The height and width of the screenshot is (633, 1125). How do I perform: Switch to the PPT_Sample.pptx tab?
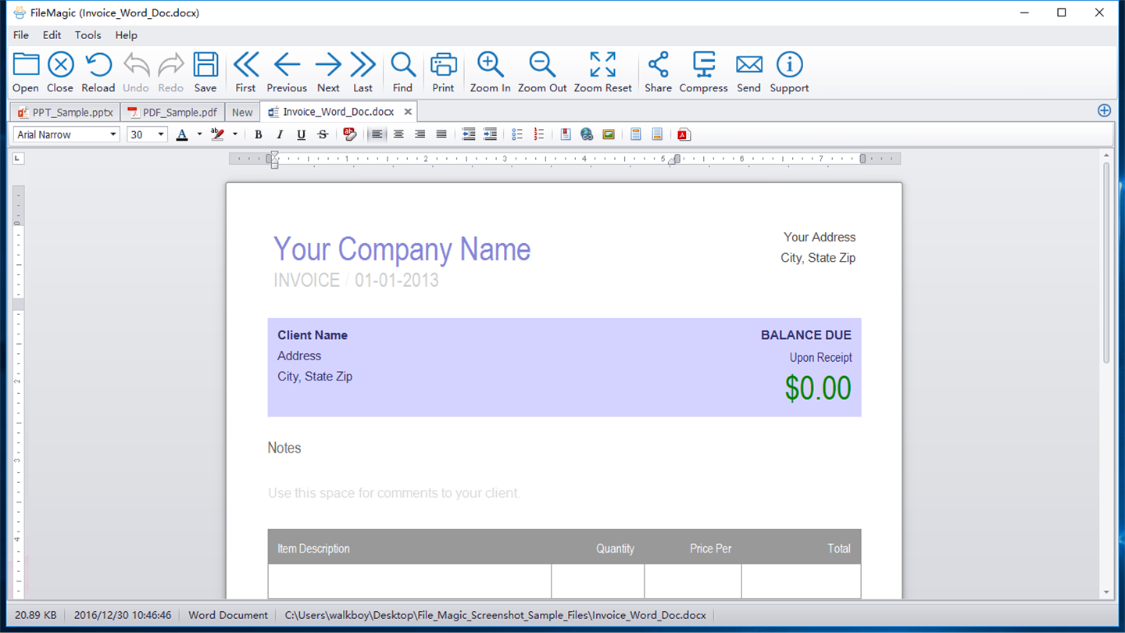click(x=66, y=112)
